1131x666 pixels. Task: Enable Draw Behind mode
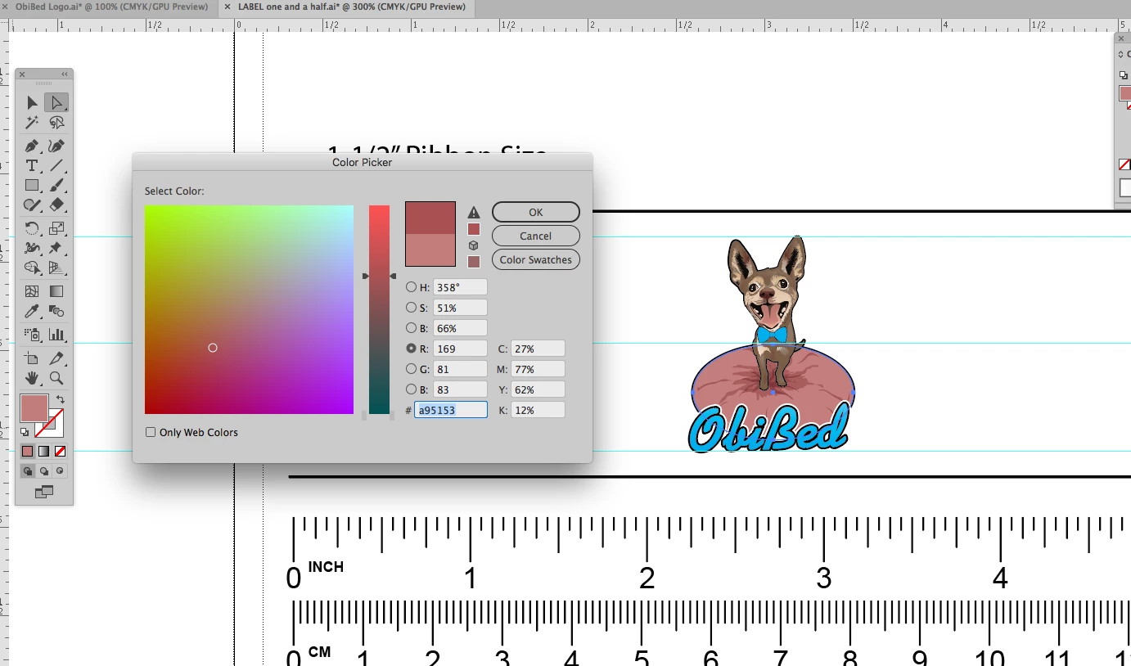click(43, 471)
